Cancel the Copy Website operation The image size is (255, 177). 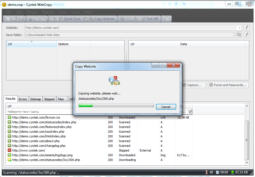[166, 107]
